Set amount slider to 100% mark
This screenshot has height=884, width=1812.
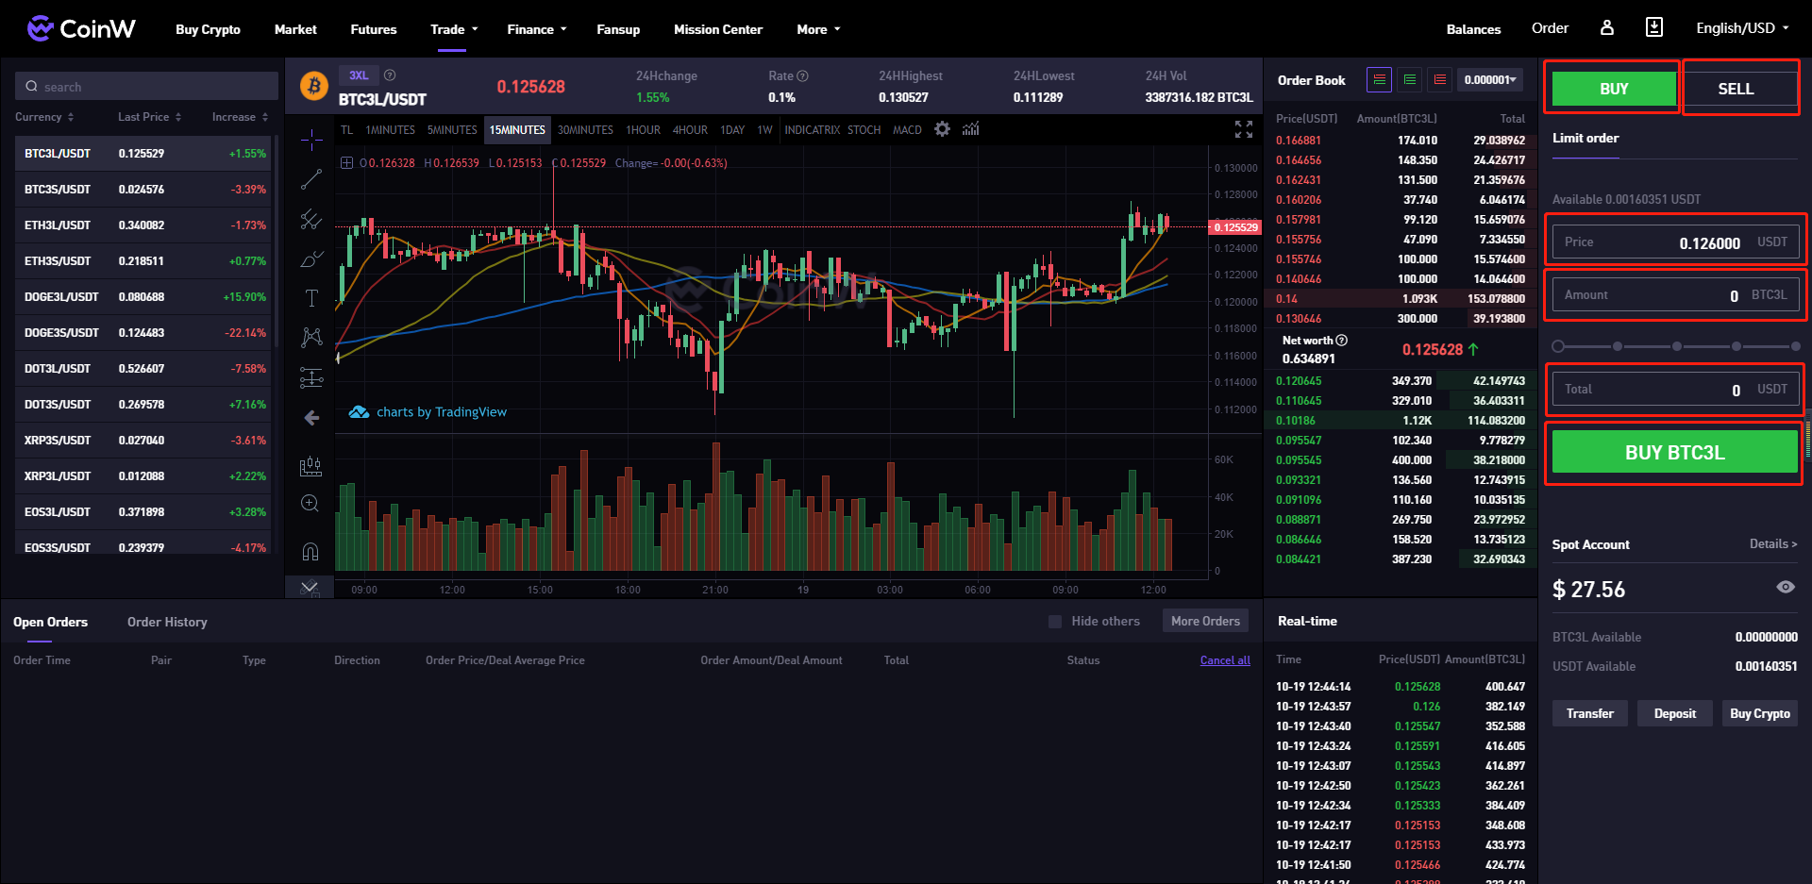point(1795,346)
